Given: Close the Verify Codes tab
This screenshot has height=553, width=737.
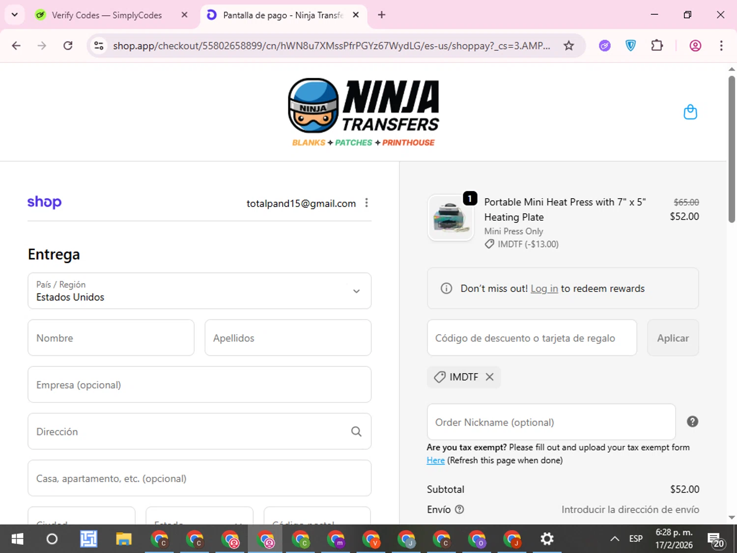Looking at the screenshot, I should tap(184, 15).
